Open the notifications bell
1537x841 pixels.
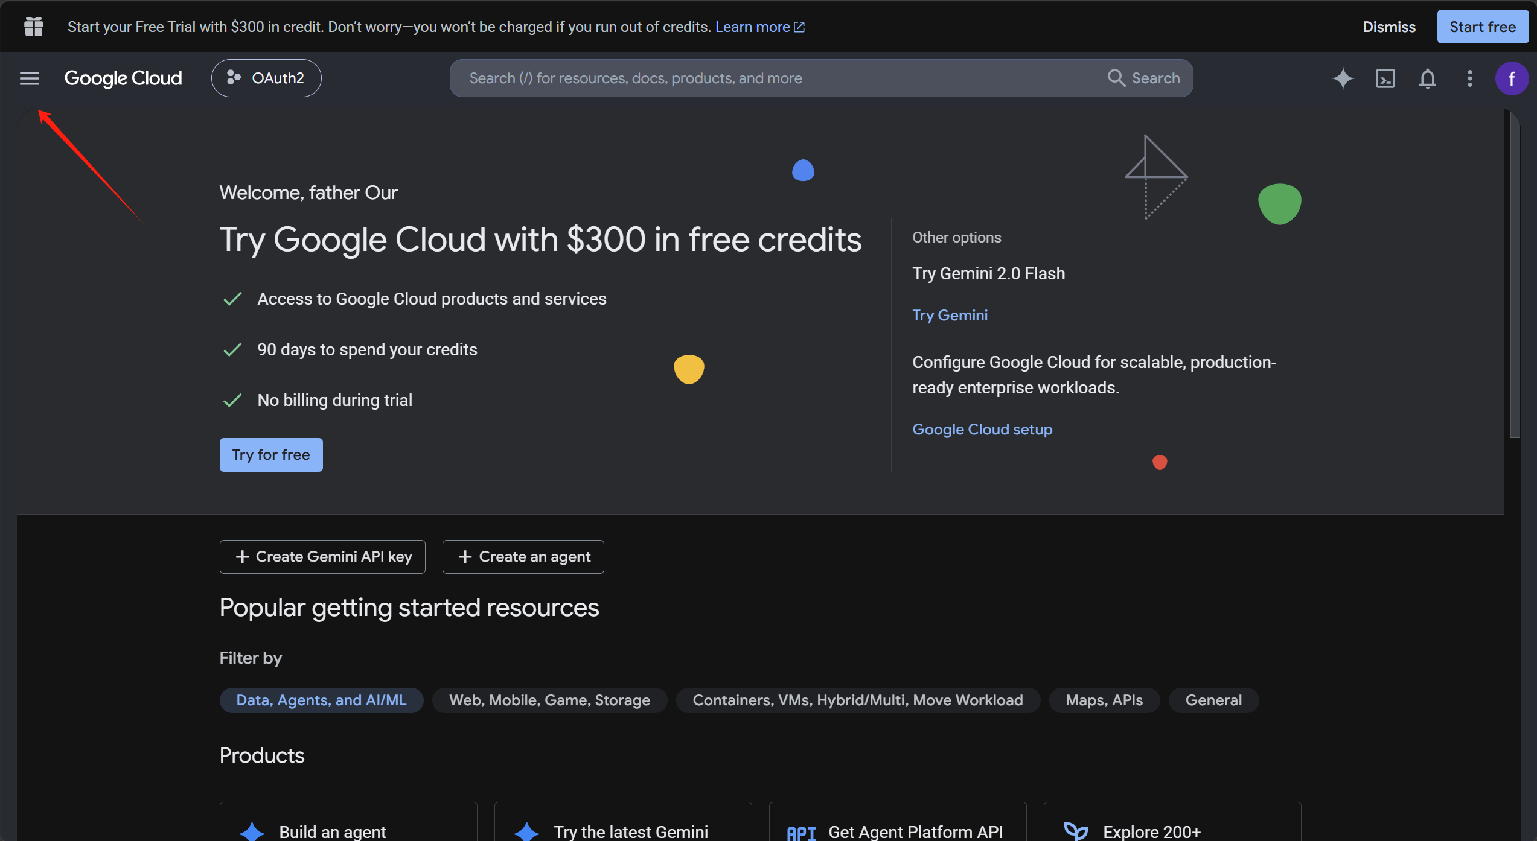coord(1428,78)
